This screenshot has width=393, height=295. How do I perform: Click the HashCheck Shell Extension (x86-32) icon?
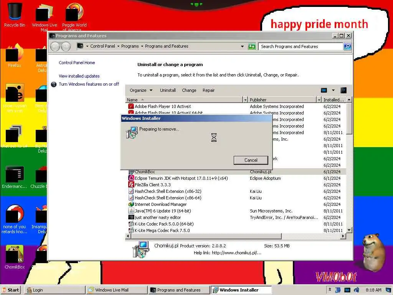tap(131, 191)
